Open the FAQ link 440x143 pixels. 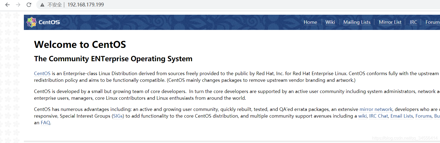pos(45,123)
